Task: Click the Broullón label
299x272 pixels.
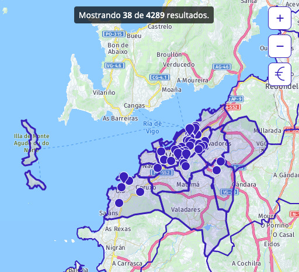Action: 169,54
